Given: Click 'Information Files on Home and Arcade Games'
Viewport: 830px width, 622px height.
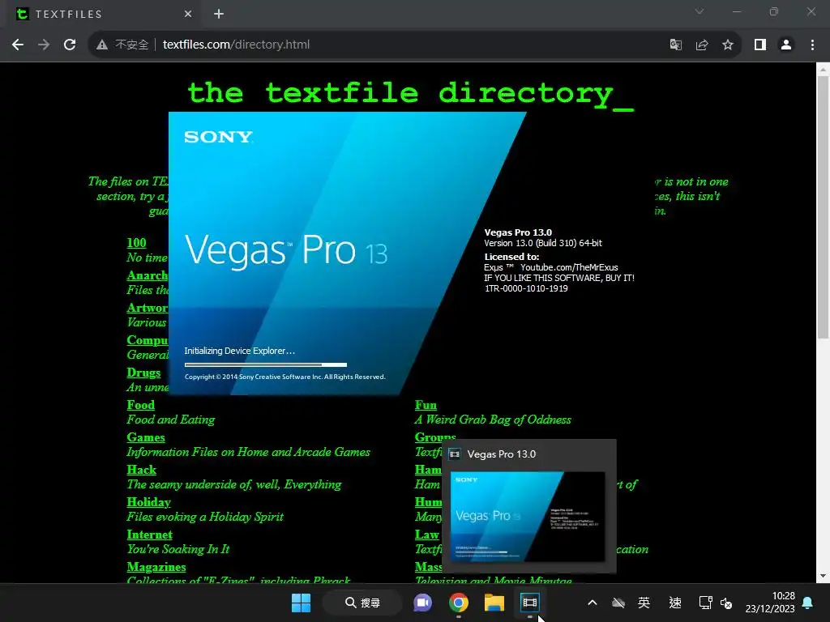Looking at the screenshot, I should coord(248,452).
